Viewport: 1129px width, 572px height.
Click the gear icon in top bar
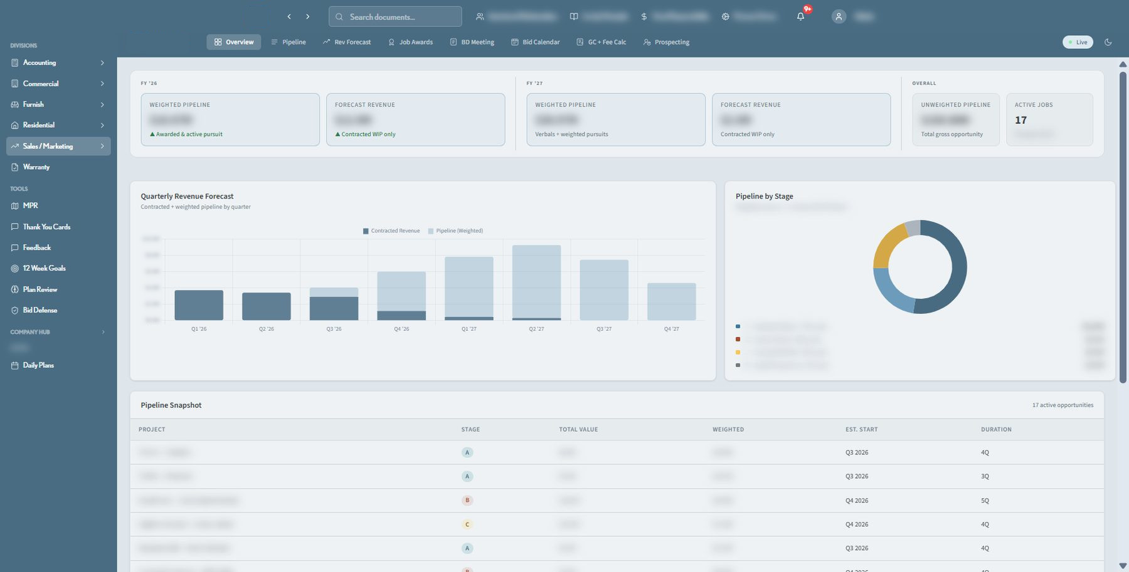[725, 17]
